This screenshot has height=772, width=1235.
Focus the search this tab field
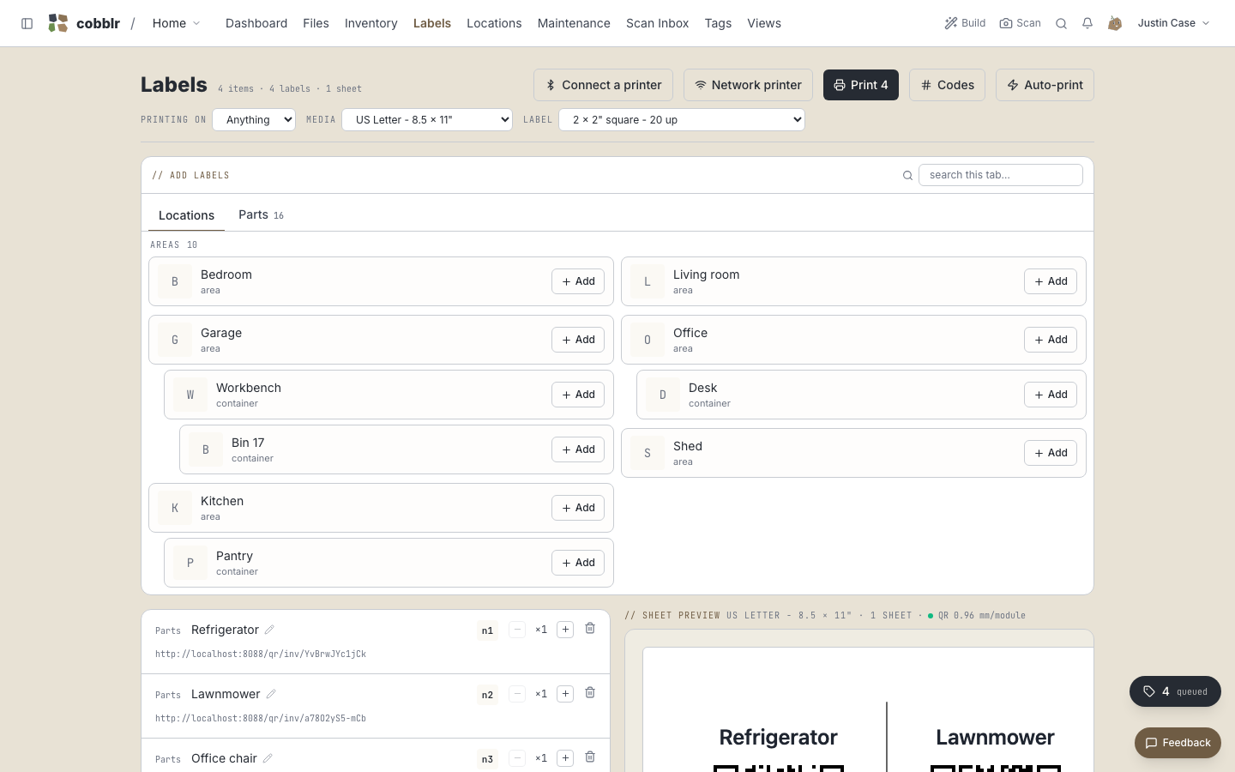tap(1001, 175)
